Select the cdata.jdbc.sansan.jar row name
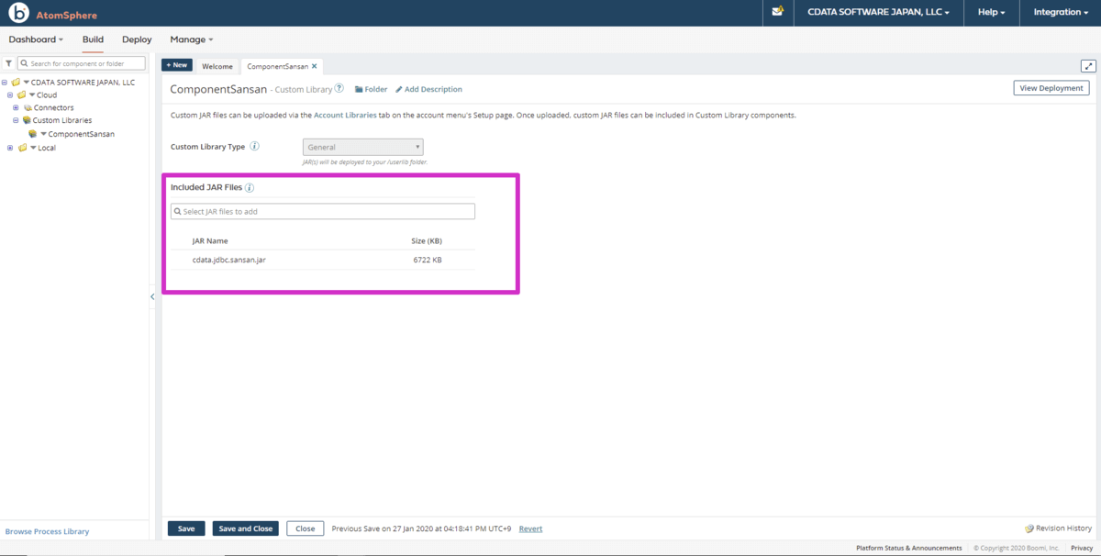The image size is (1101, 556). coord(229,260)
